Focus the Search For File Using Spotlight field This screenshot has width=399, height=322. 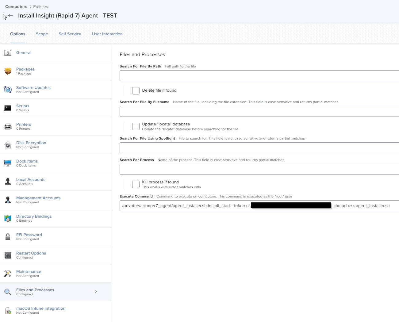coord(259,148)
